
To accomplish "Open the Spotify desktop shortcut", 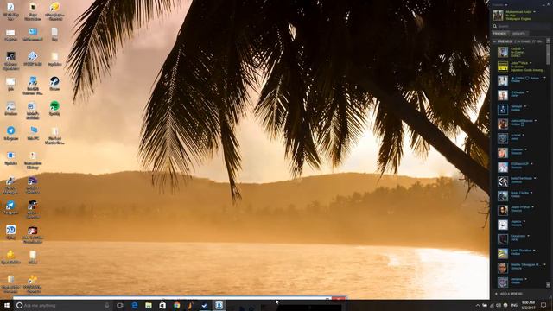I will 54,108.
